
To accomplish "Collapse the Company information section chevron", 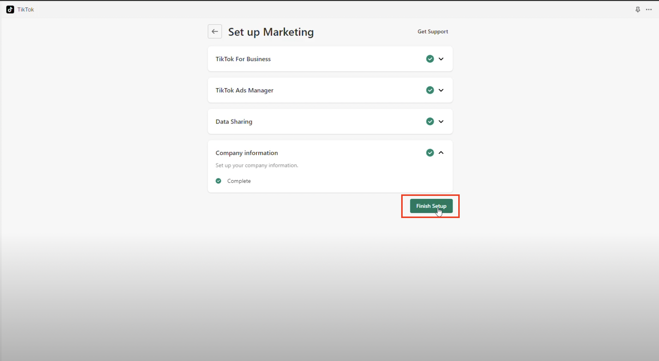I will pos(441,153).
